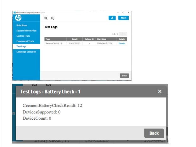Click the Back button in the Test Logs window

point(124,76)
